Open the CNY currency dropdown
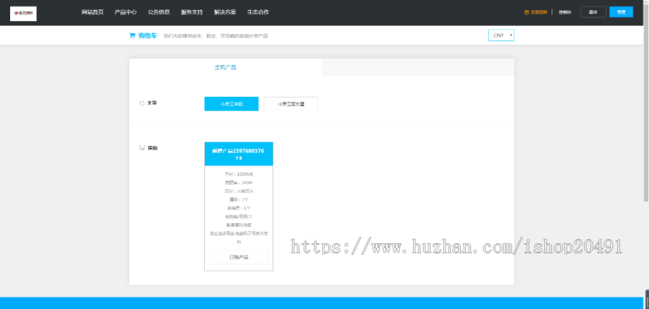649x309 pixels. pyautogui.click(x=501, y=35)
